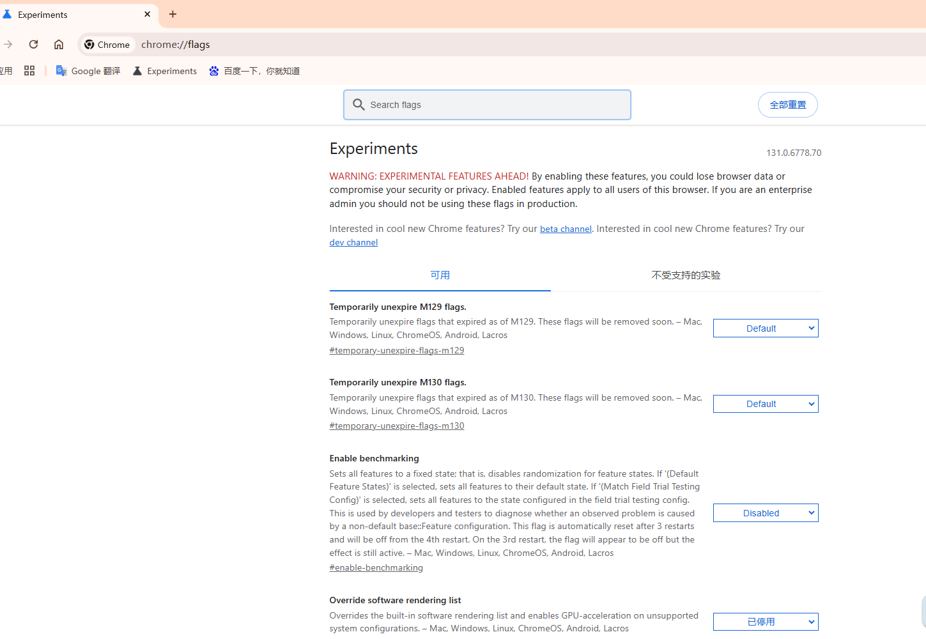Focus the Search flags input field
Screen dimensions: 926x639
pyautogui.click(x=487, y=105)
